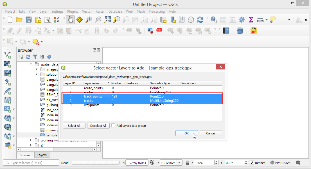
Task: Select the Pan Map hand tool
Action: tap(70, 20)
